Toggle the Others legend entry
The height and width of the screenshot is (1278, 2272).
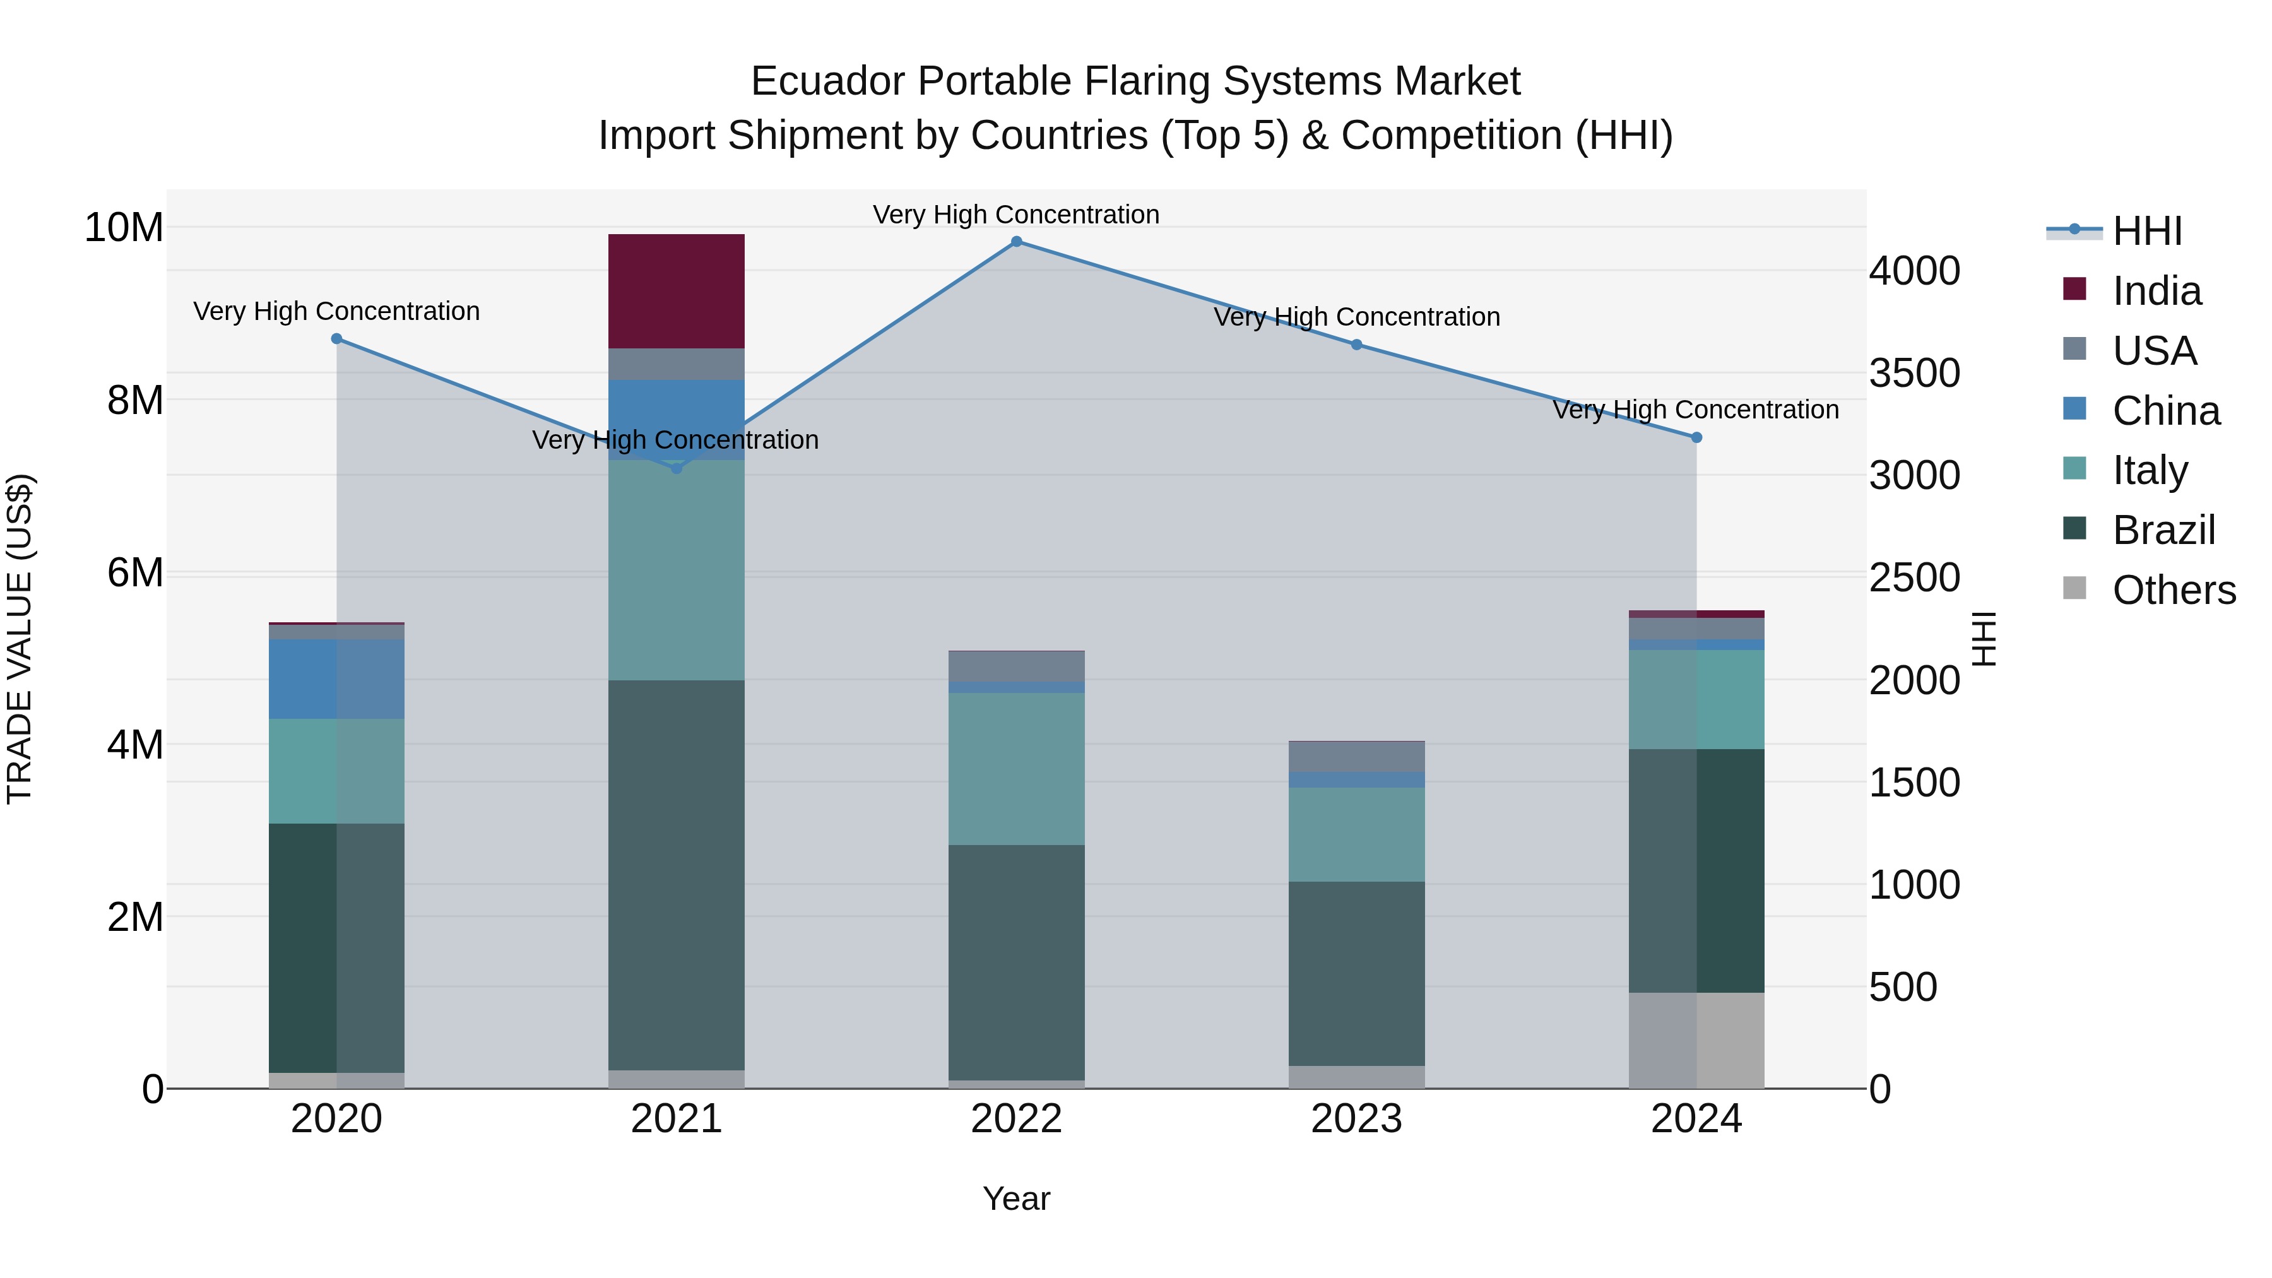point(2150,590)
